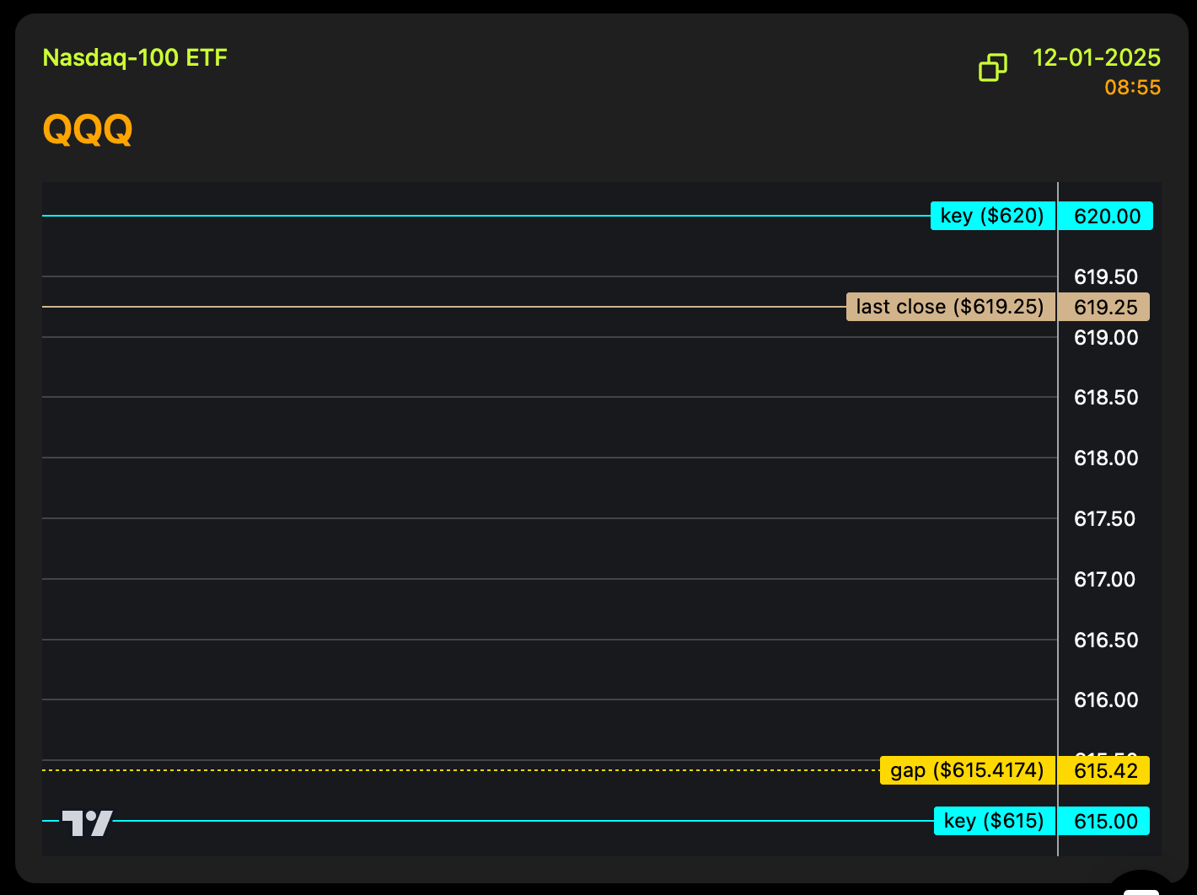Screen dimensions: 1197x895
Task: Click the 618.50 price axis value
Action: 1105,398
